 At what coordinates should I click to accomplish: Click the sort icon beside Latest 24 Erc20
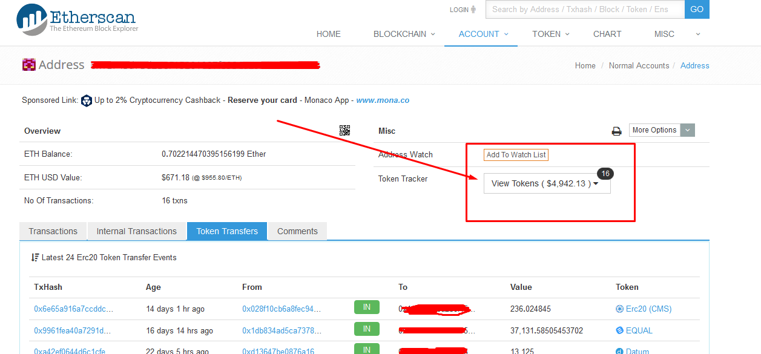(x=35, y=258)
